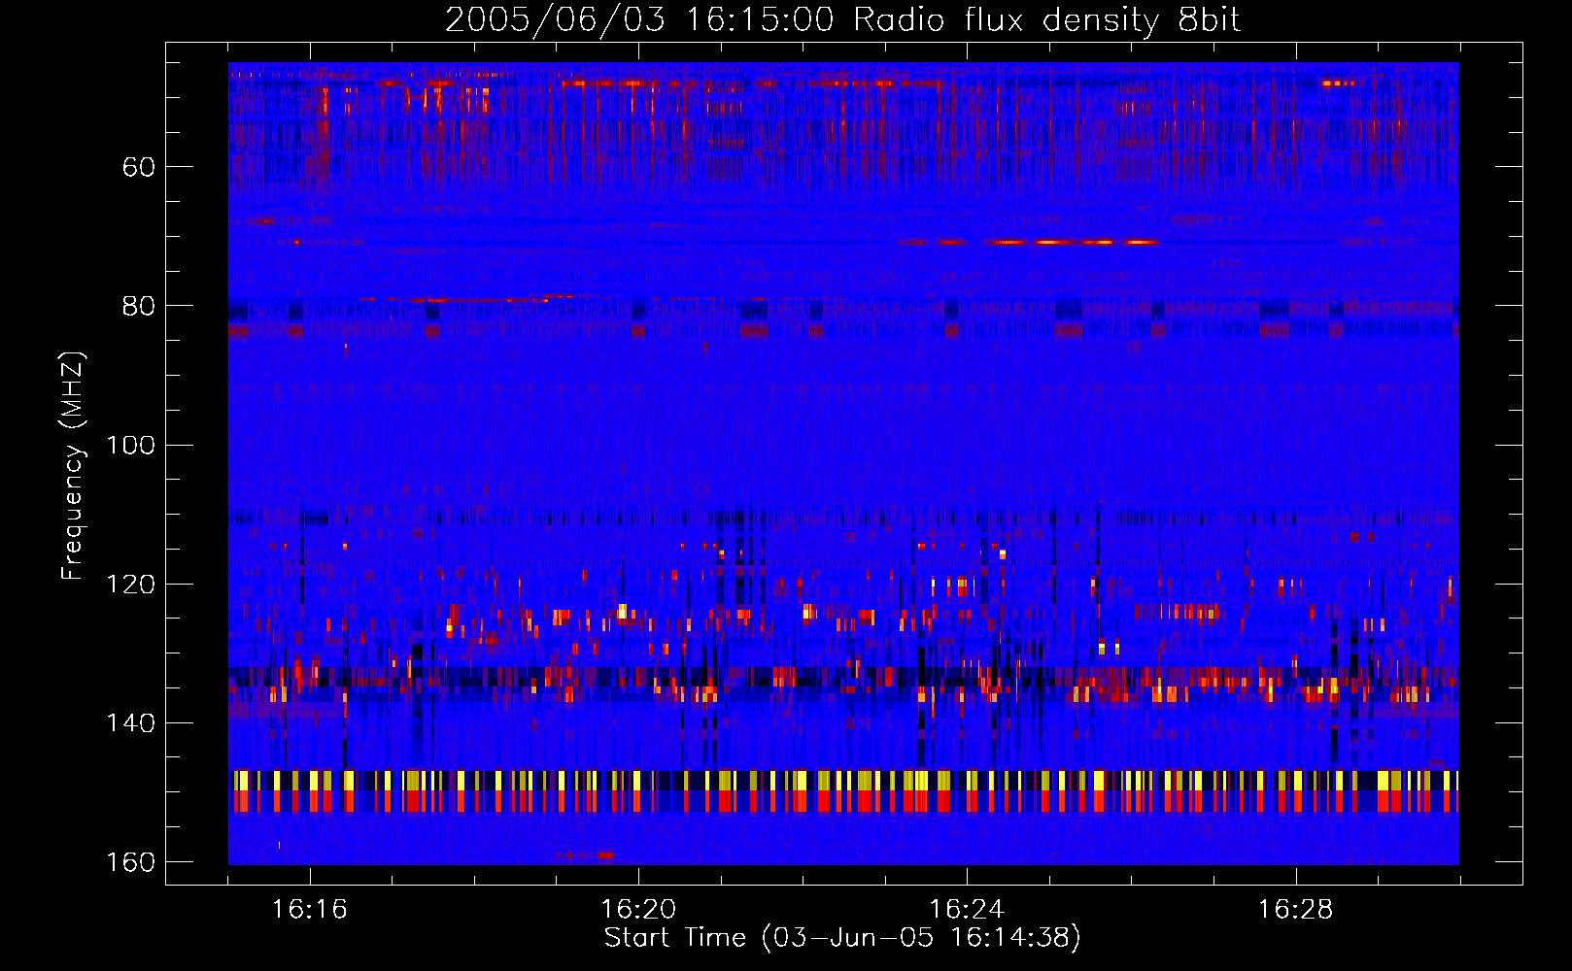
Task: Click the 'Frequency (MHZ)' axis label
Action: (73, 466)
